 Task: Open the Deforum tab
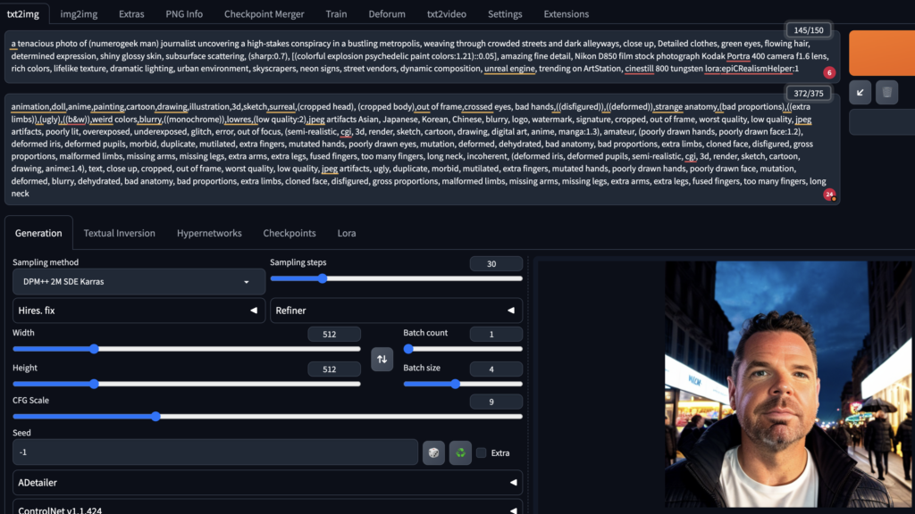click(x=387, y=14)
